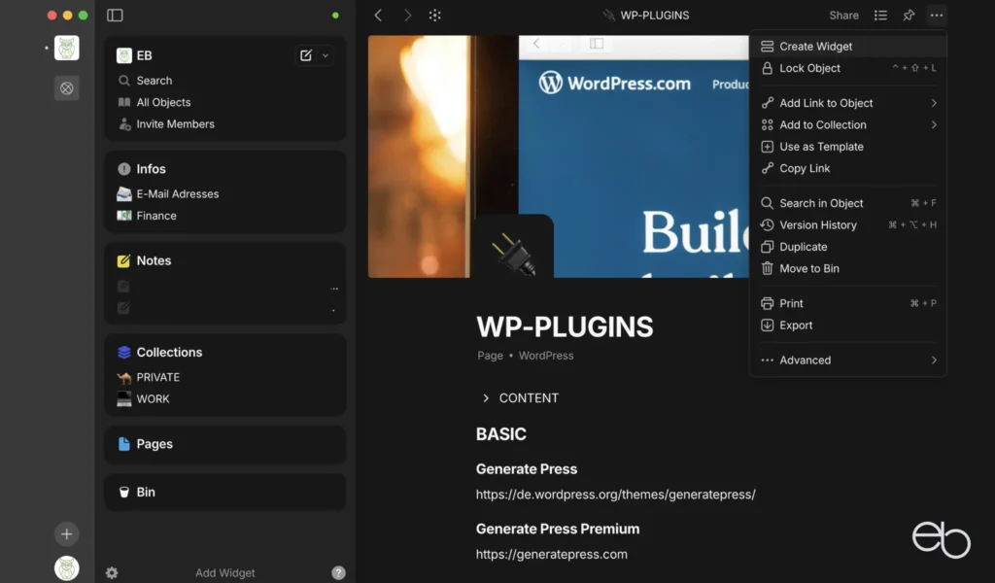Viewport: 995px width, 583px height.
Task: Go forward with the right arrow
Action: [407, 16]
